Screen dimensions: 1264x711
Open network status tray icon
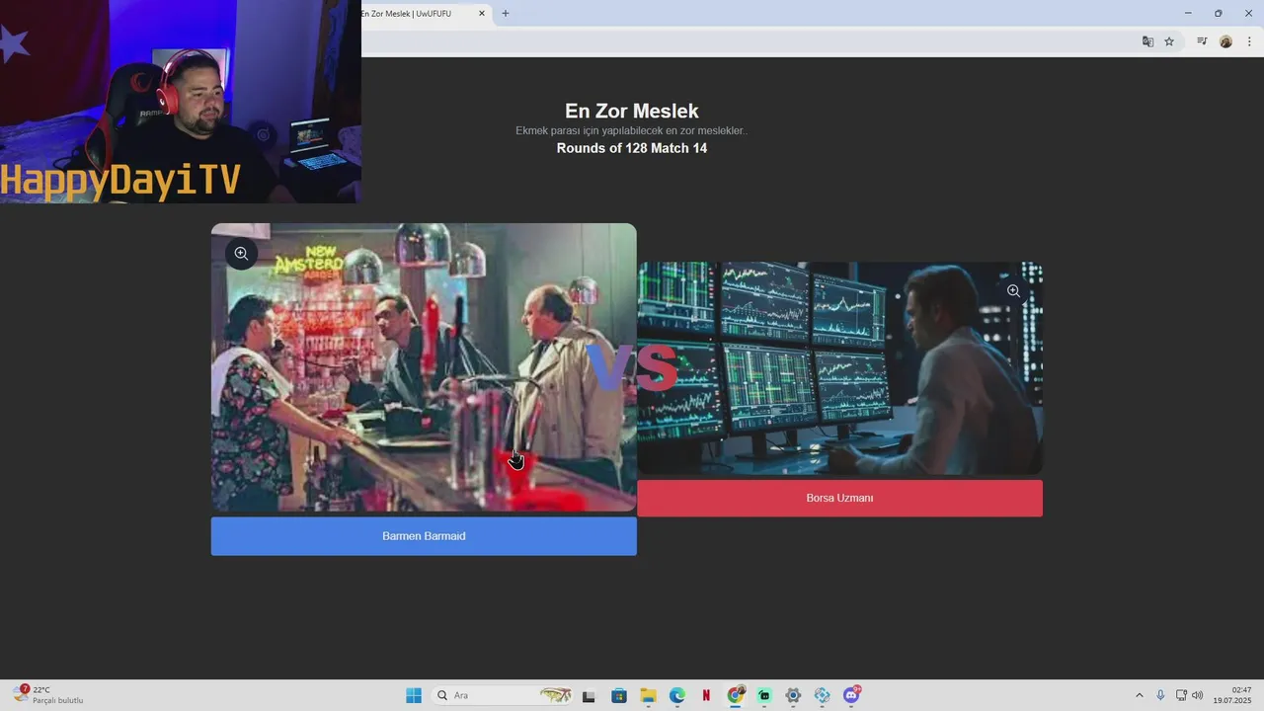(1181, 695)
